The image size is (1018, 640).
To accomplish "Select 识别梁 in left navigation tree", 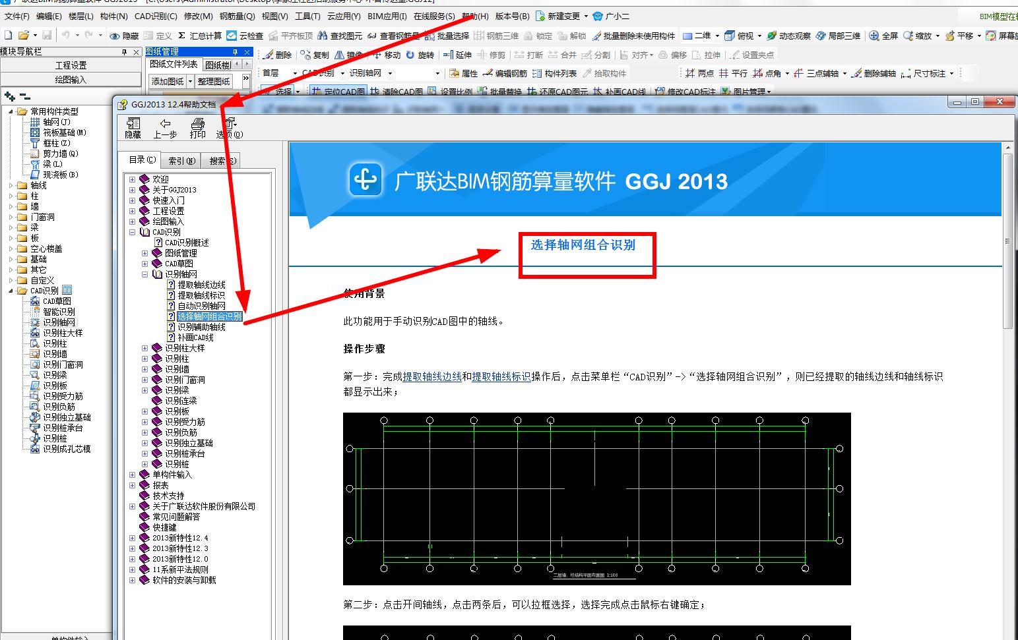I will coord(55,375).
